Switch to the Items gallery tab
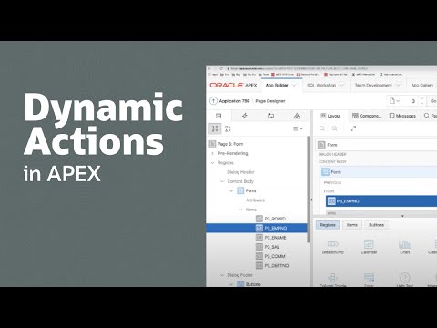Image resolution: width=437 pixels, height=328 pixels. point(352,225)
